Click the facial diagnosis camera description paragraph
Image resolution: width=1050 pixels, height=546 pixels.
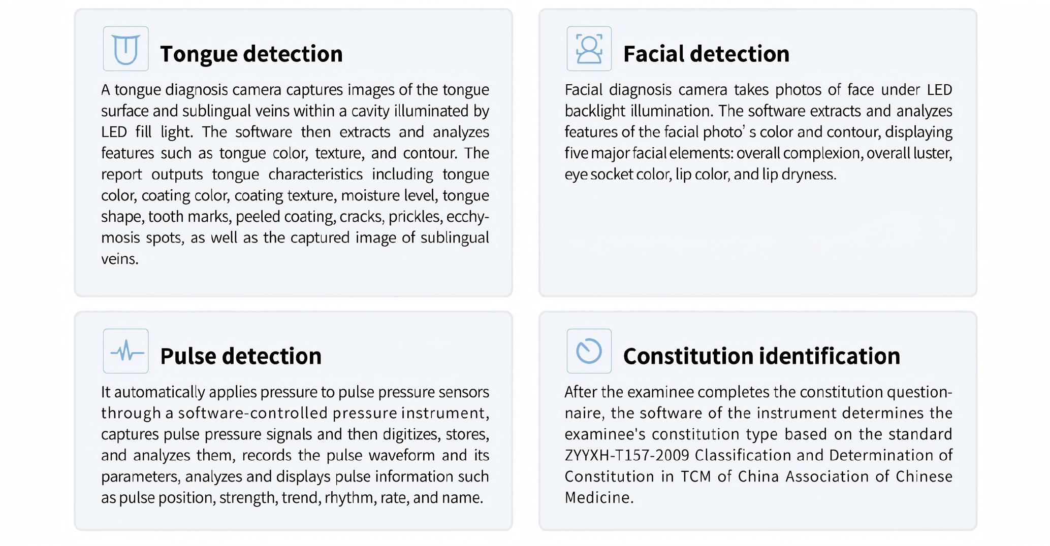pyautogui.click(x=758, y=132)
